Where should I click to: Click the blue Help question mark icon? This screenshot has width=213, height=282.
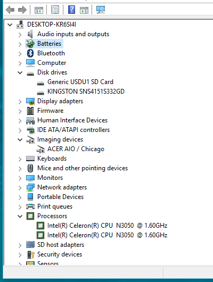pos(71,10)
